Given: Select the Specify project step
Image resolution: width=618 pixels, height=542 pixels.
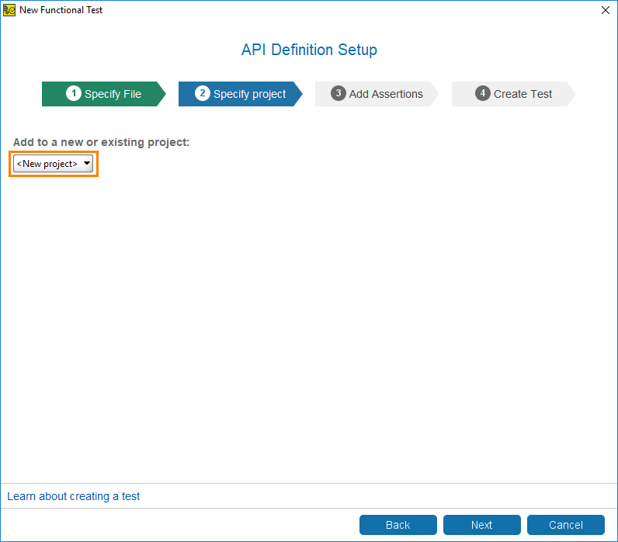Looking at the screenshot, I should [x=241, y=94].
